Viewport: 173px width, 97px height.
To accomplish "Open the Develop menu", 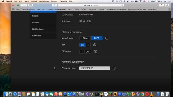I will [55, 1].
